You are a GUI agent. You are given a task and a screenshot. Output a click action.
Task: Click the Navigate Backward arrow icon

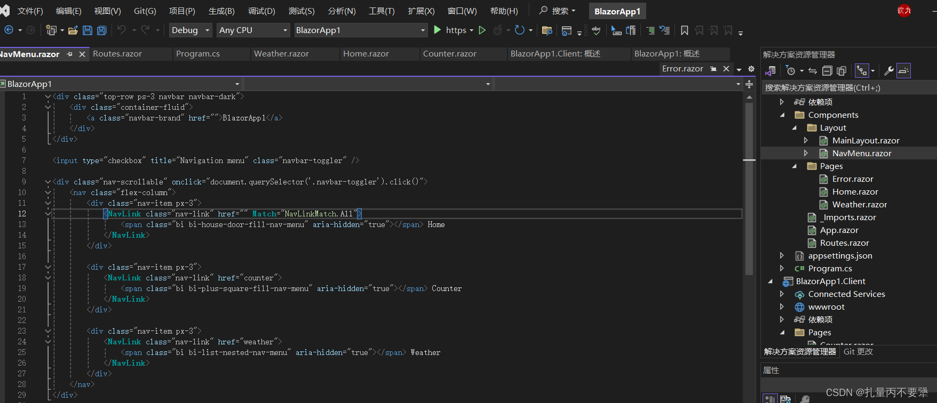pos(9,30)
